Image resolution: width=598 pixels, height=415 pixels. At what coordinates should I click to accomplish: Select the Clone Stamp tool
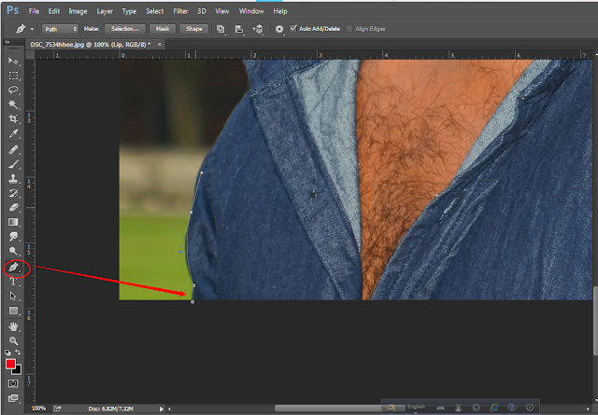[x=13, y=178]
